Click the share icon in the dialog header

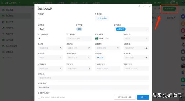139,6
